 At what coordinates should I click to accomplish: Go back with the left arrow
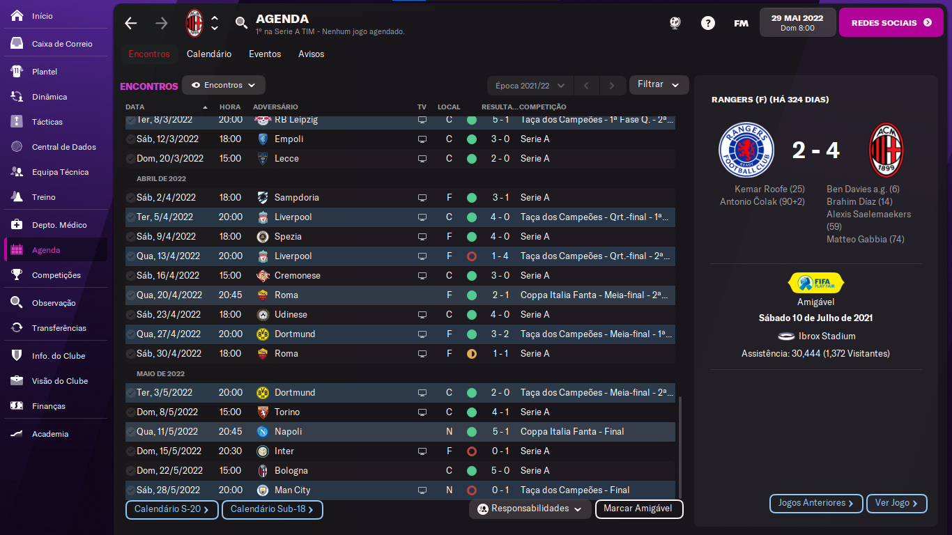(131, 23)
